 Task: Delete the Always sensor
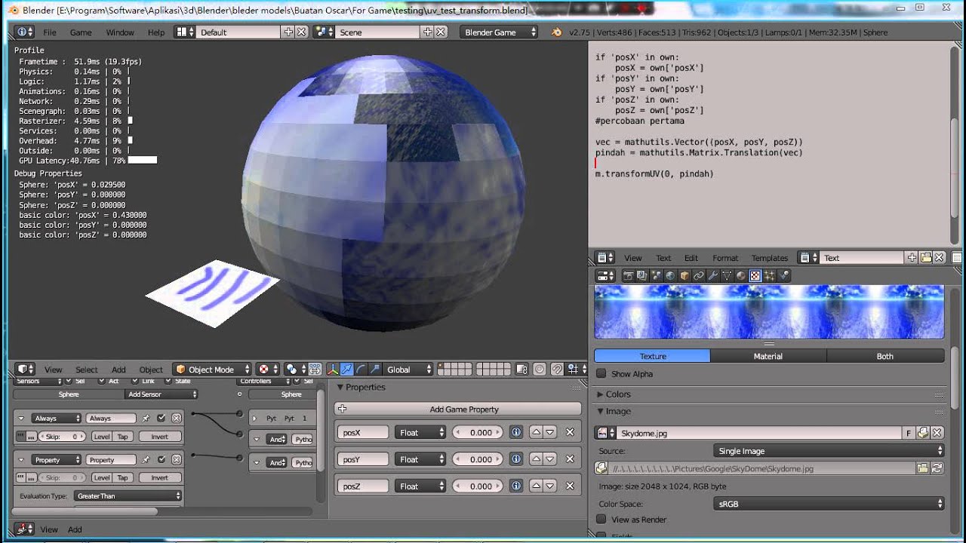pyautogui.click(x=176, y=418)
